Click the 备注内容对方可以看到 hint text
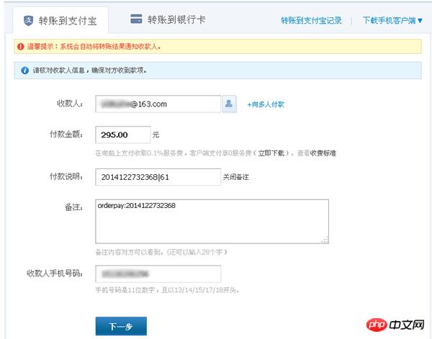This screenshot has height=339, width=432. coord(161,252)
